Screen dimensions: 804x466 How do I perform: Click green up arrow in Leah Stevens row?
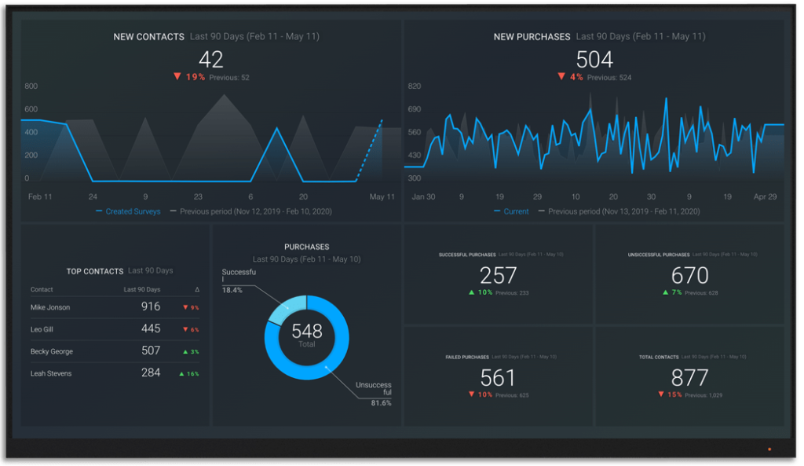pyautogui.click(x=181, y=374)
